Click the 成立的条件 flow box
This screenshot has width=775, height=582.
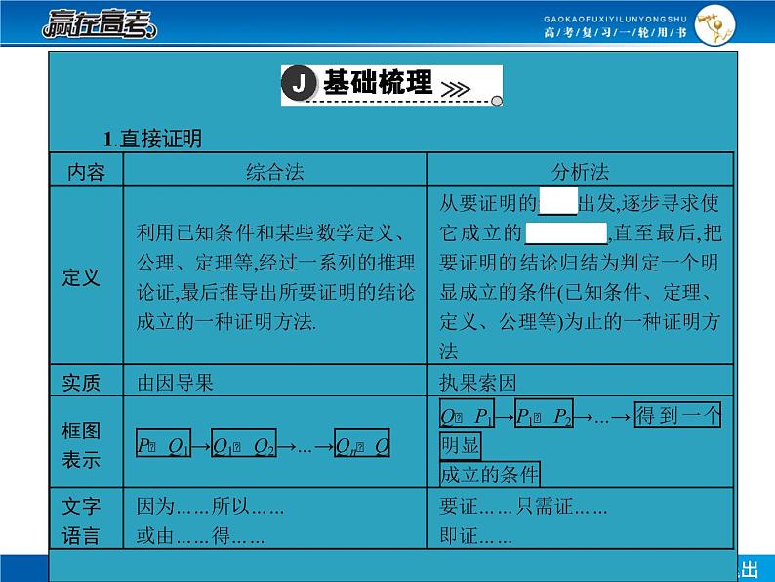pyautogui.click(x=489, y=475)
